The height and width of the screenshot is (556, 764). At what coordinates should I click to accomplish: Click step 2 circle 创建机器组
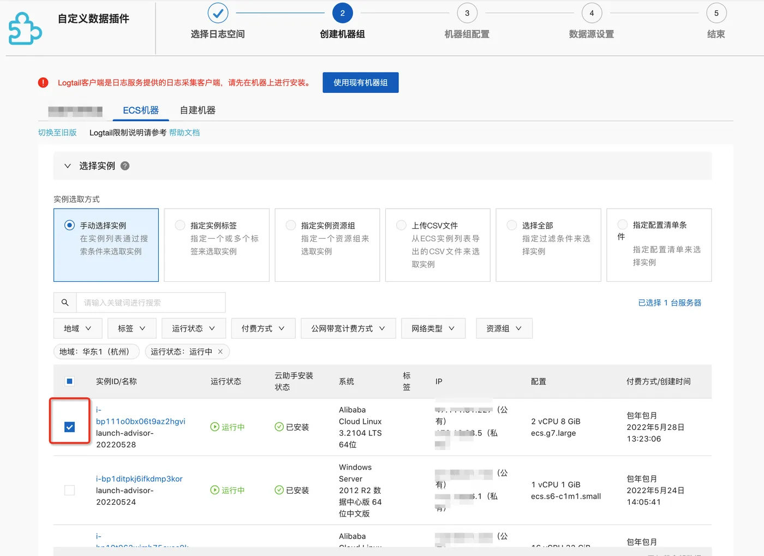(x=343, y=13)
